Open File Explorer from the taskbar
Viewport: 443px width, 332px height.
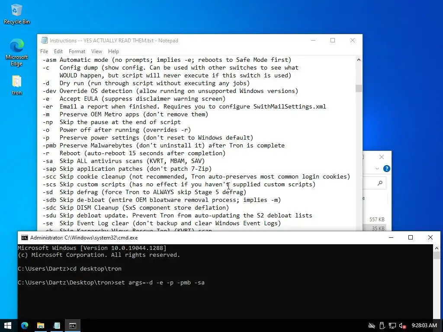[41, 326]
